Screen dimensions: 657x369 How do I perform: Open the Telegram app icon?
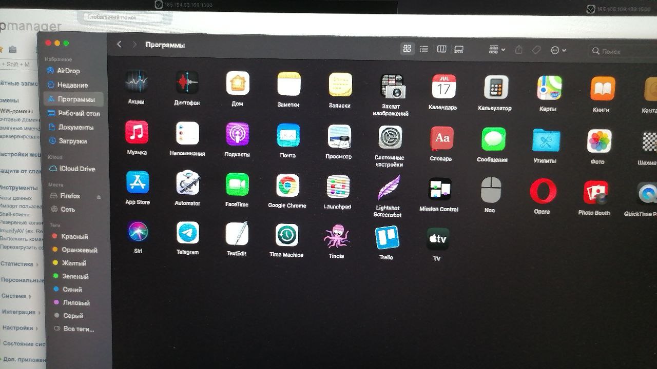click(188, 233)
